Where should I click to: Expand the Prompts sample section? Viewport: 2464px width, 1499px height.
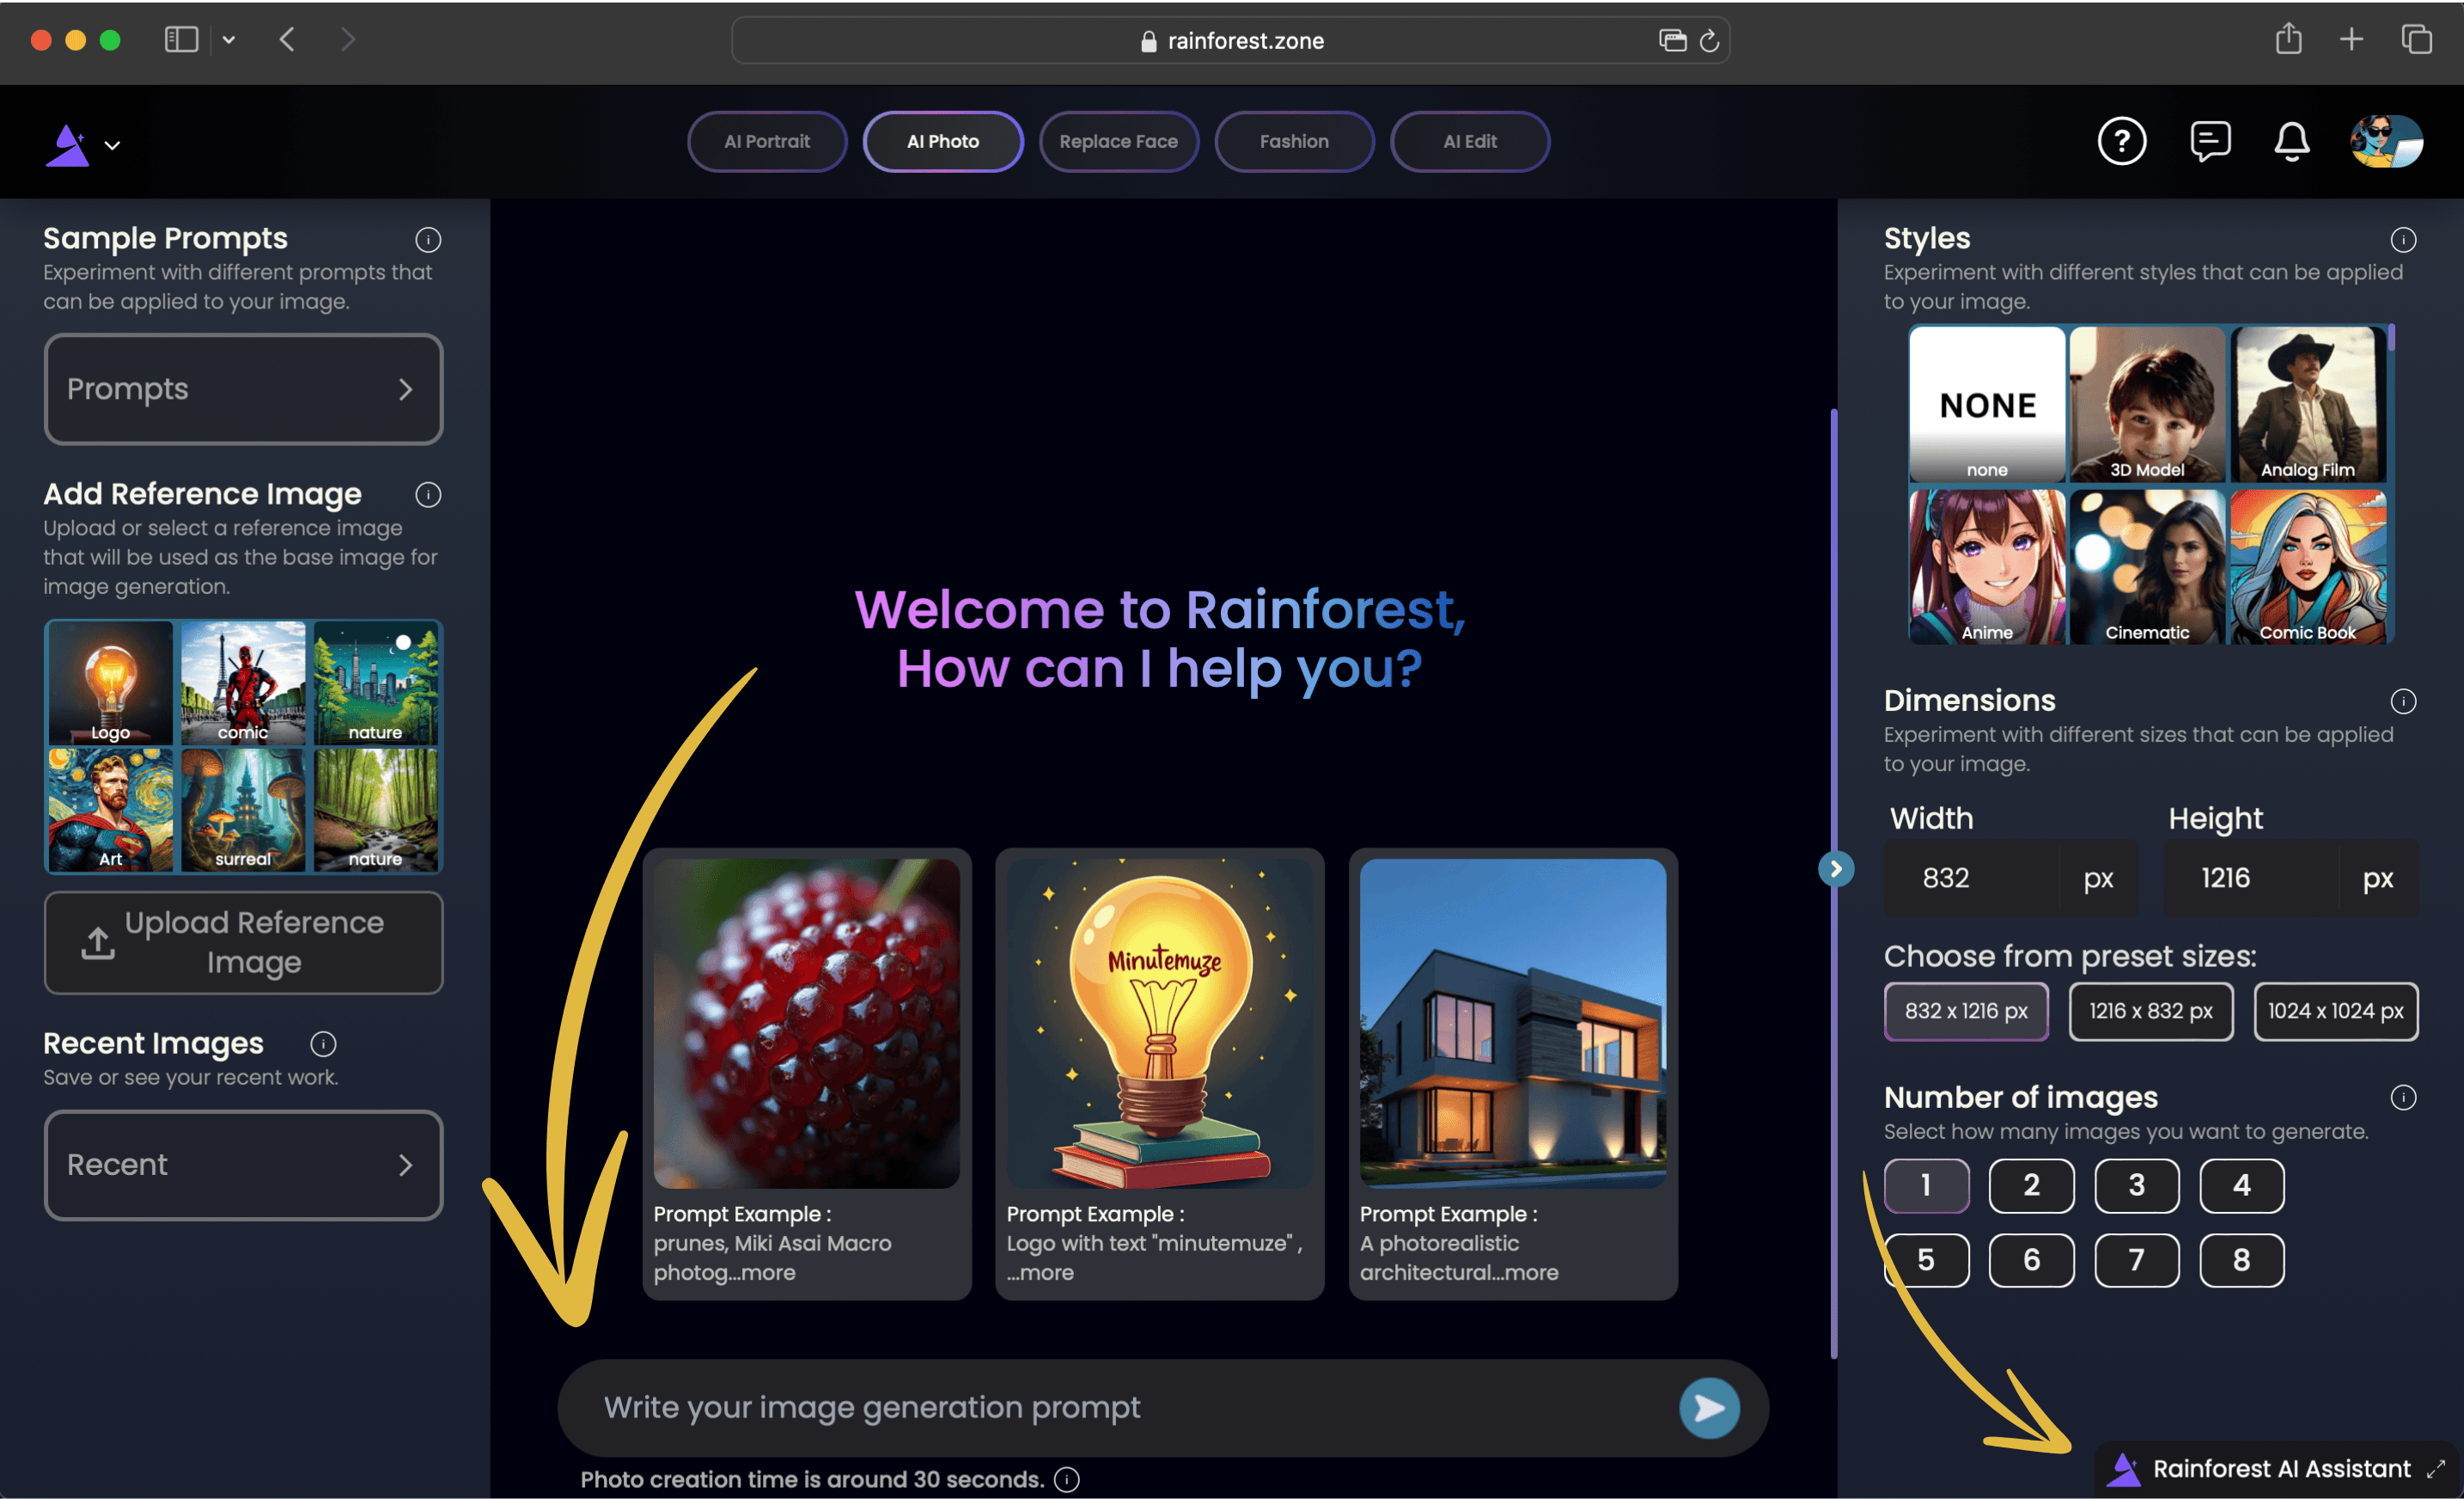click(245, 388)
